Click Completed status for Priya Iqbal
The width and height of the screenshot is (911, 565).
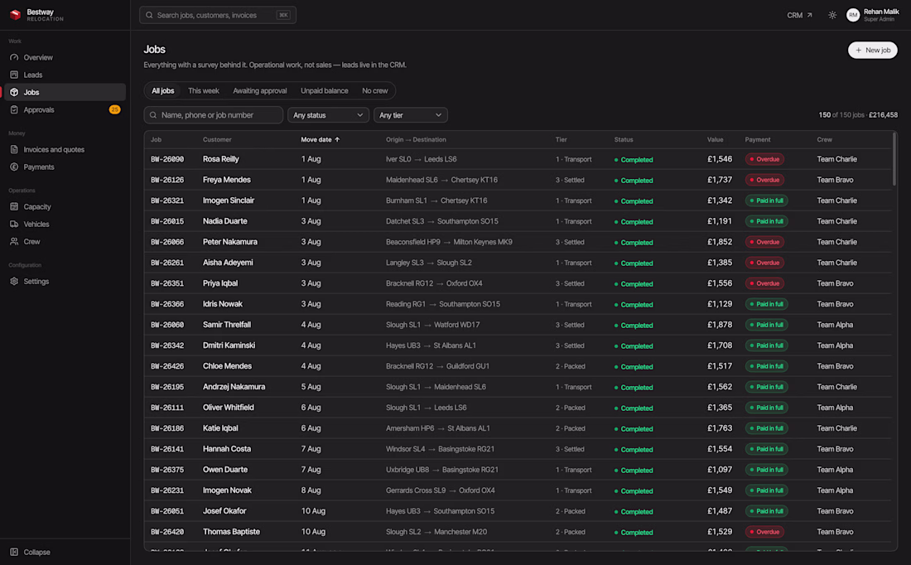click(x=634, y=283)
